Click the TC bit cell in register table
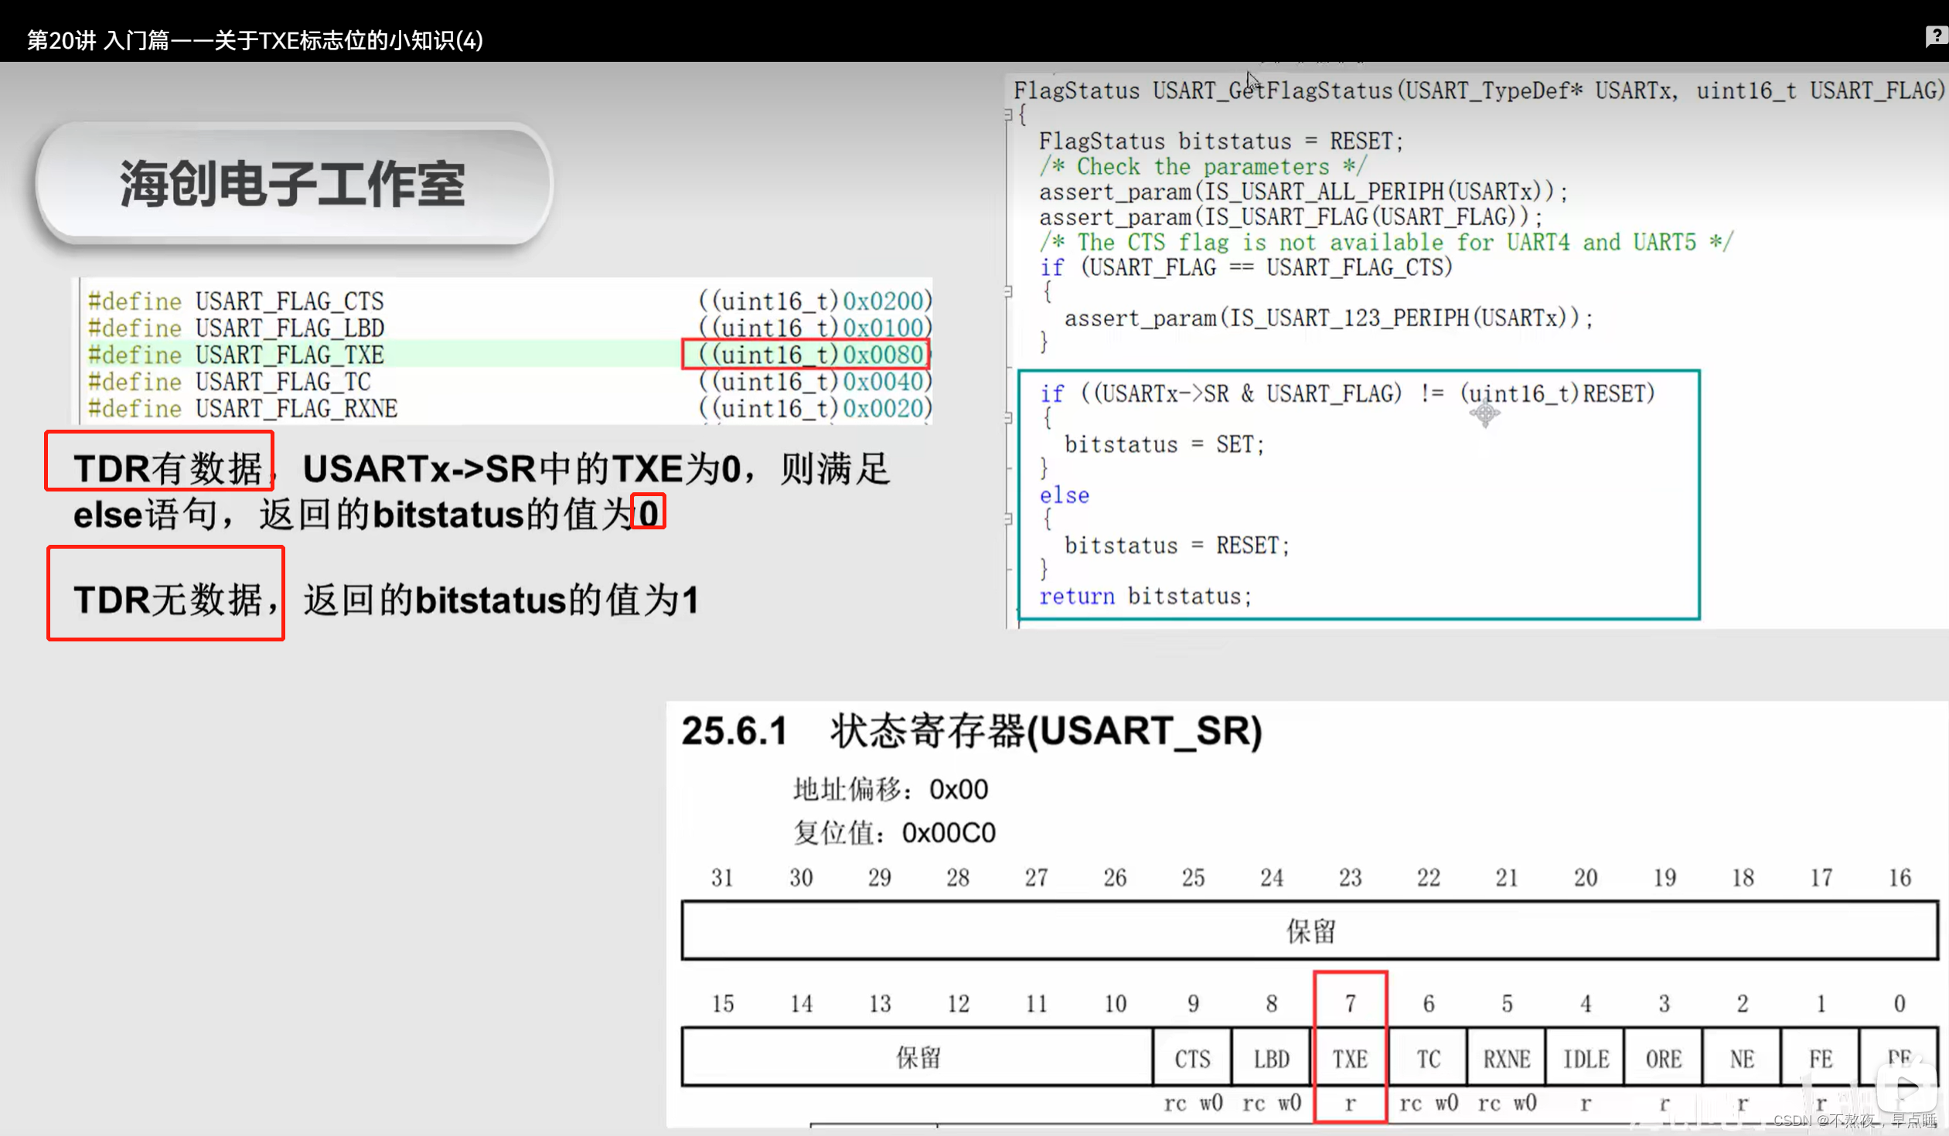Screen dimensions: 1949x1136 pyautogui.click(x=1428, y=1057)
